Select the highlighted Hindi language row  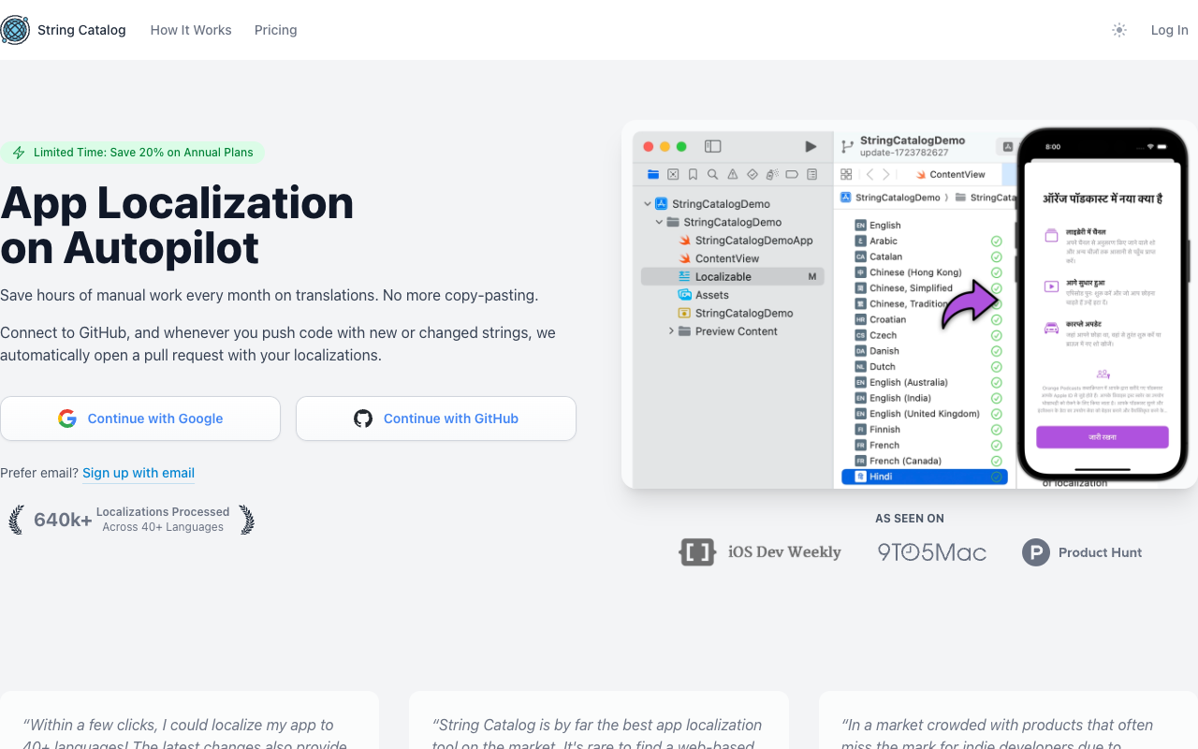(925, 477)
